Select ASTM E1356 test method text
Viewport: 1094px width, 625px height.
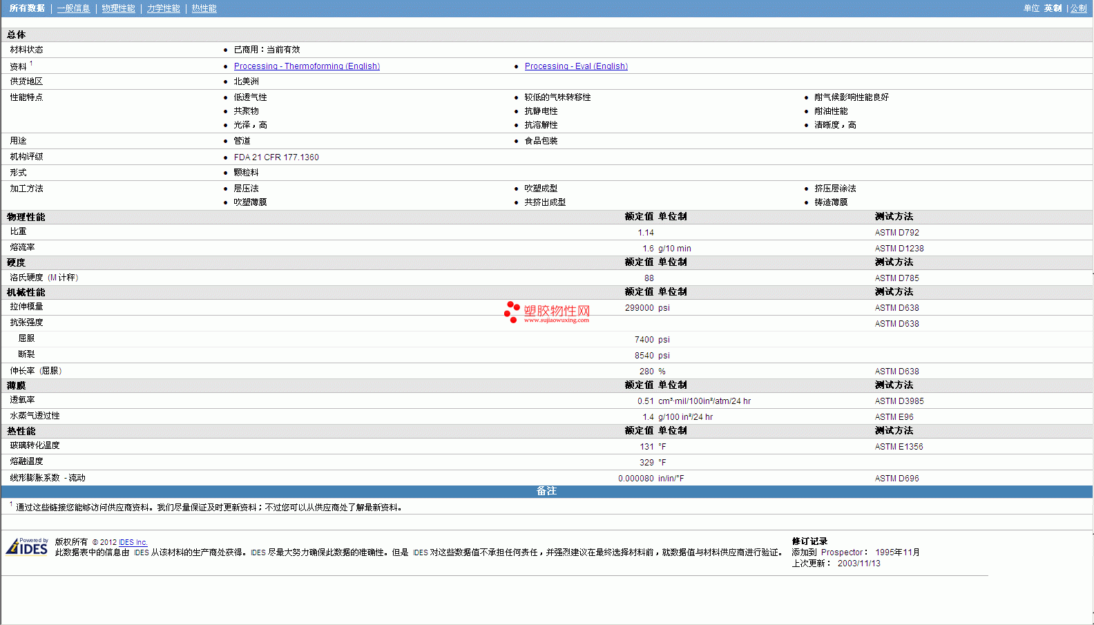899,447
